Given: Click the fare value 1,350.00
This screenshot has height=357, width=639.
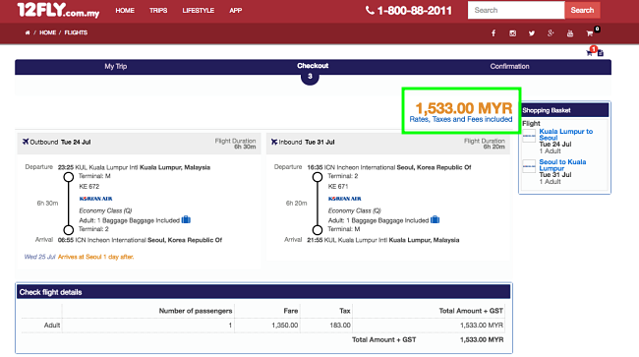Looking at the screenshot, I should 285,326.
